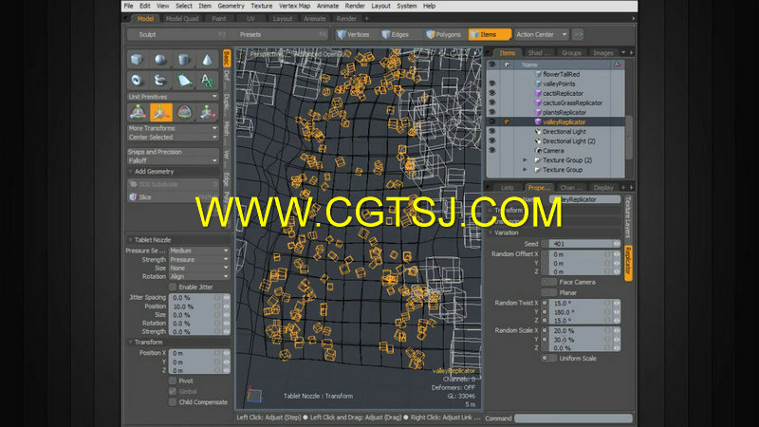This screenshot has height=427, width=759.
Task: Select the valleyReplicator item row
Action: point(555,122)
